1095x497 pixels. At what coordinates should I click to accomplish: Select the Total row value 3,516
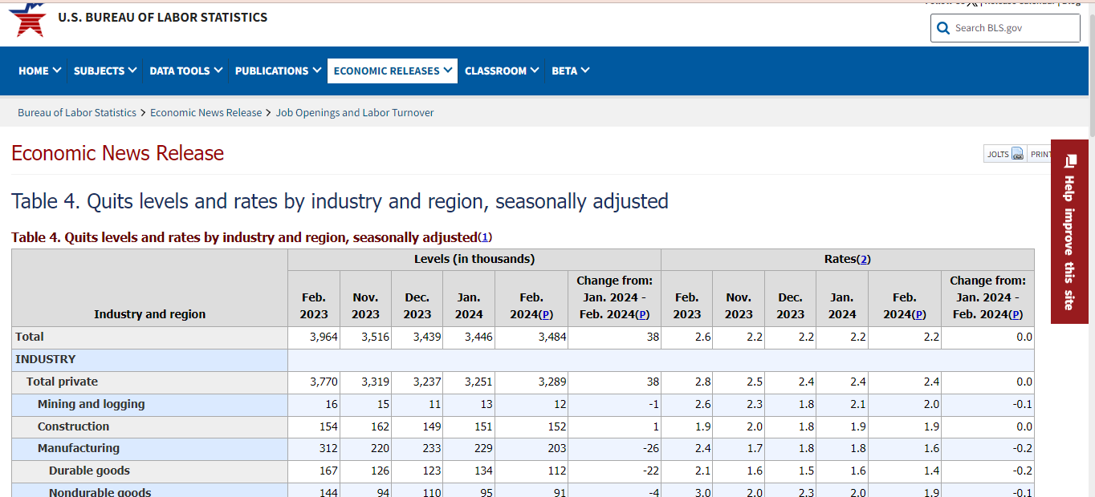pyautogui.click(x=366, y=337)
